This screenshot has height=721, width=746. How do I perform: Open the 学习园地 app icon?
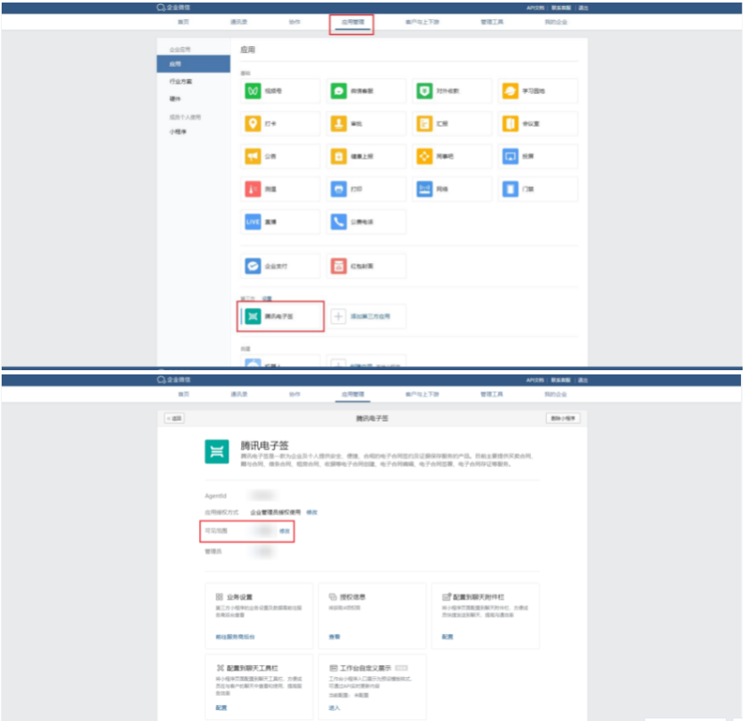click(510, 90)
